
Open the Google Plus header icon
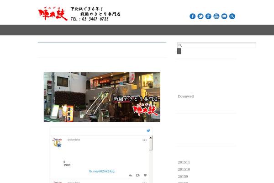pyautogui.click(x=208, y=16)
